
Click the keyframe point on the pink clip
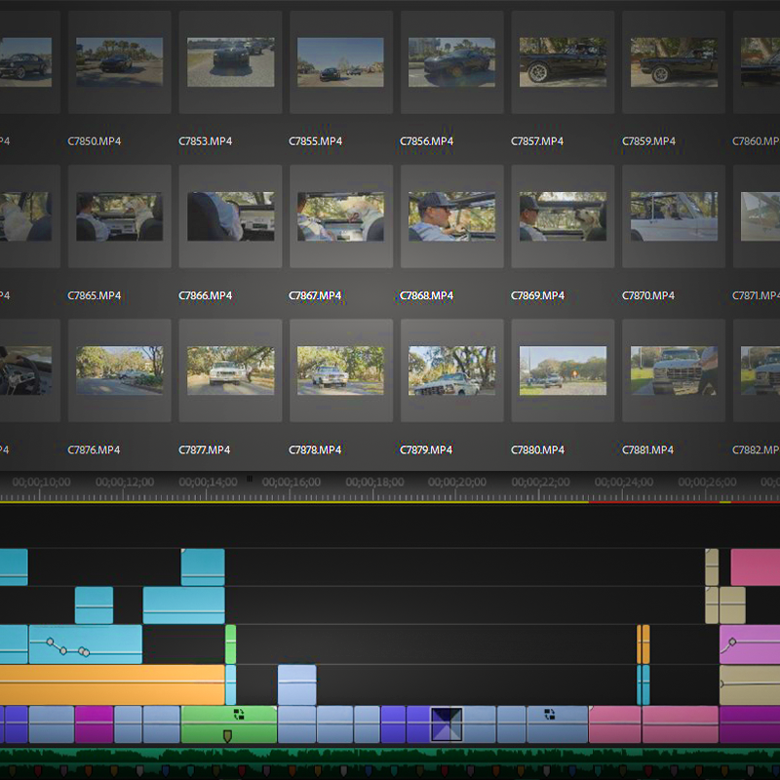732,641
